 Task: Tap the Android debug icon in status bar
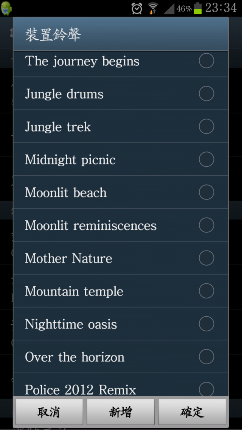(x=6, y=8)
